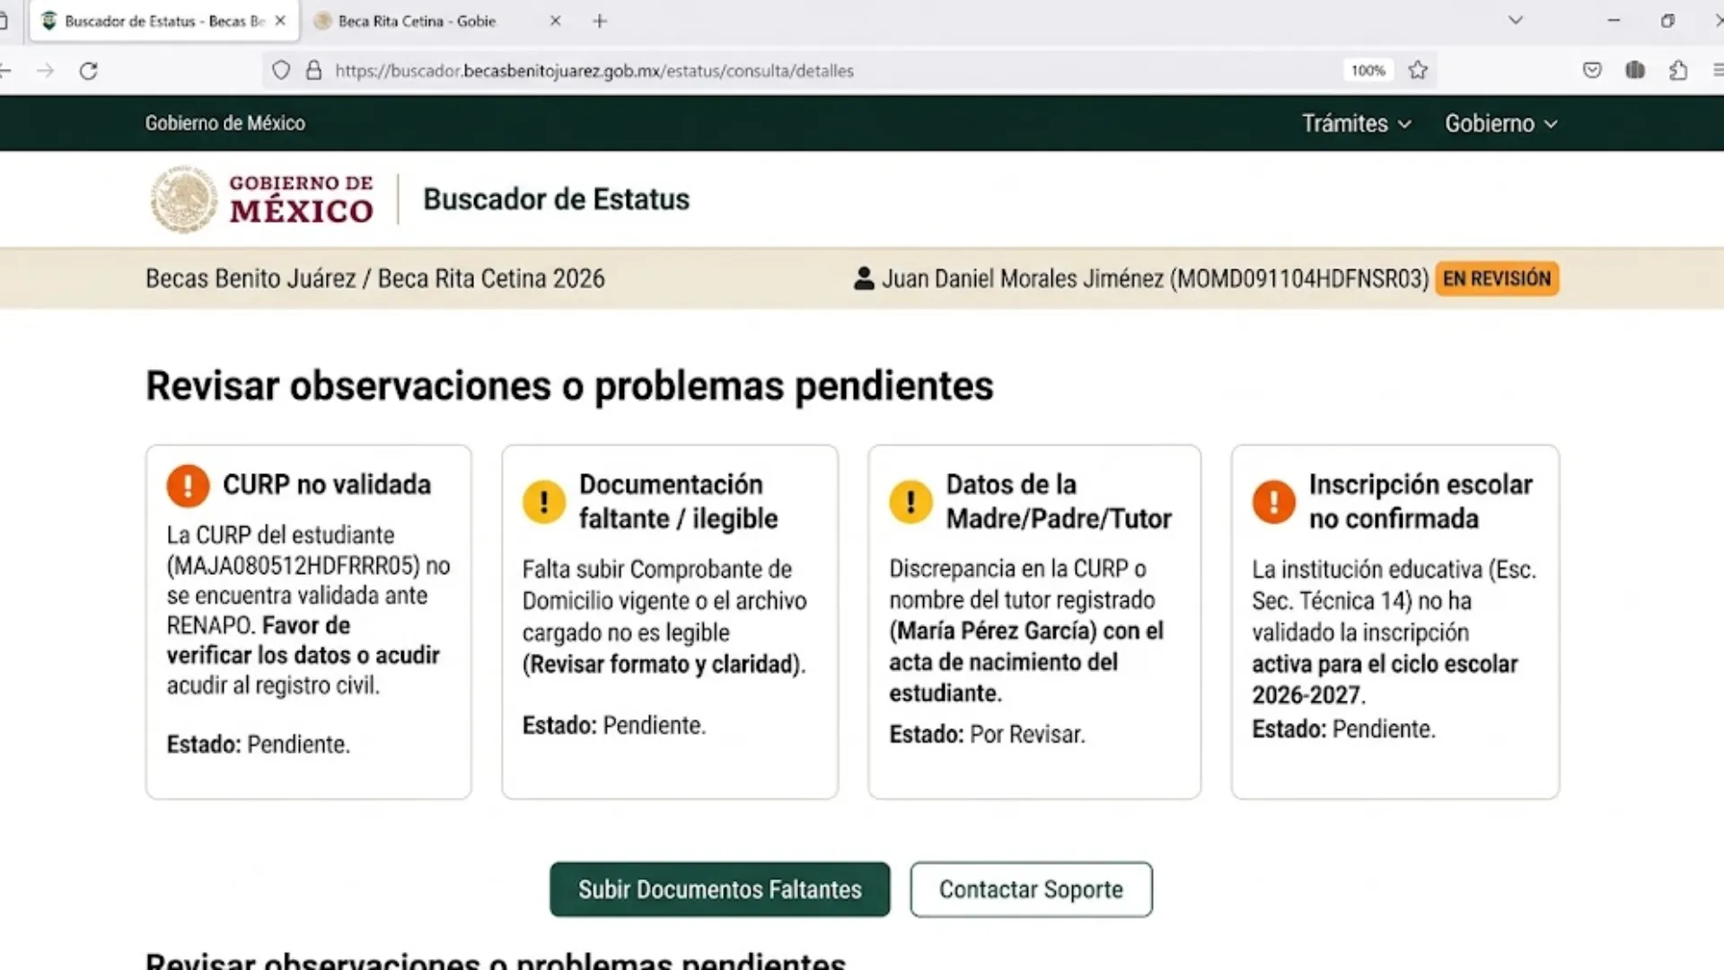Click the María Pérez García tutor name

[993, 630]
